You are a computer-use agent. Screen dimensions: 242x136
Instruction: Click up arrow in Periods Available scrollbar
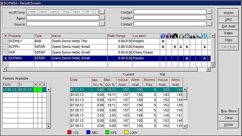coord(48,89)
